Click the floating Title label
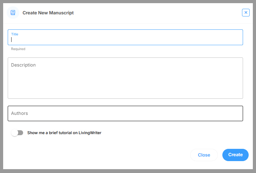256x173 pixels. coord(15,34)
